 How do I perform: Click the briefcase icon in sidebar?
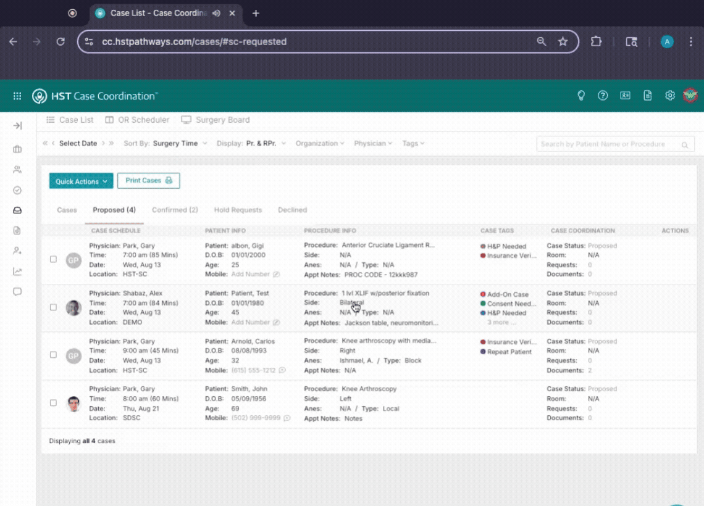point(17,149)
